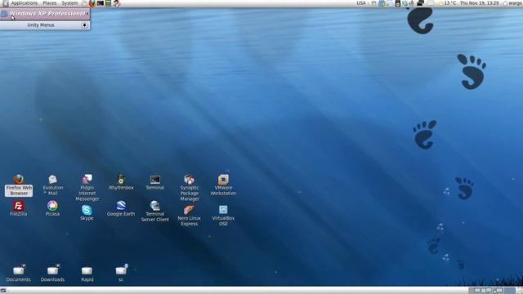Click show desktop button in bottom panel
523x294 pixels.
coord(3,291)
